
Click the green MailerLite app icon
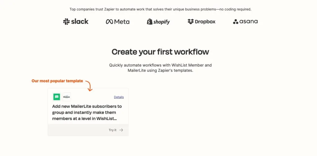57,97
